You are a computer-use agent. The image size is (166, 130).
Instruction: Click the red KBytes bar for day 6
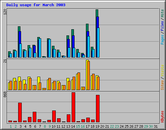35,117
